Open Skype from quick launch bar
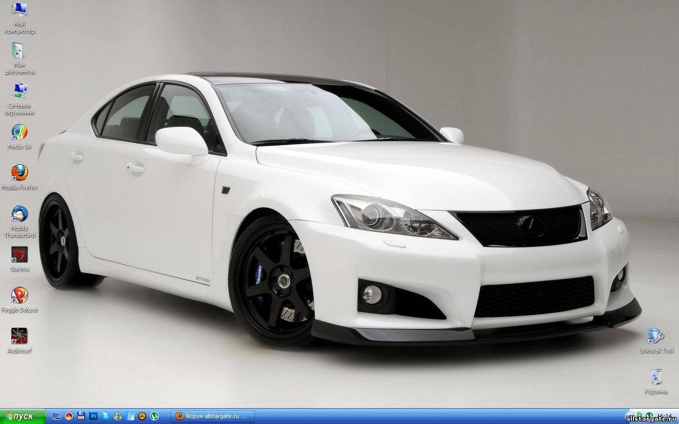 [x=106, y=417]
